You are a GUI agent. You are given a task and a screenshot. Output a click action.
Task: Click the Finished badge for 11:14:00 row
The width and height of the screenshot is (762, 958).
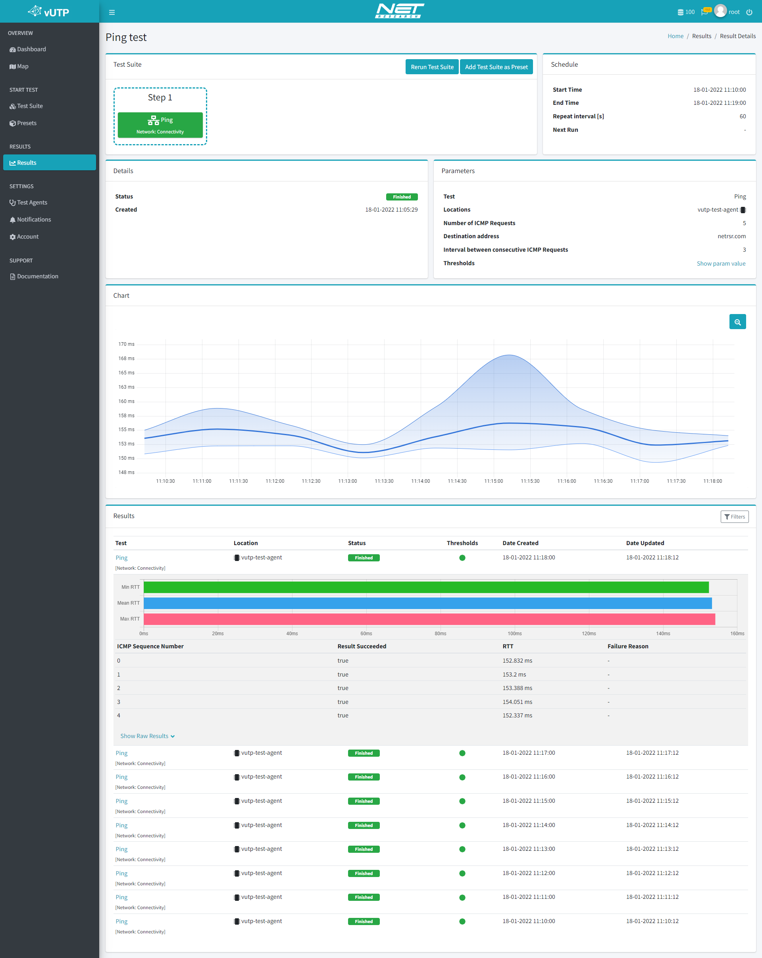[x=363, y=825]
